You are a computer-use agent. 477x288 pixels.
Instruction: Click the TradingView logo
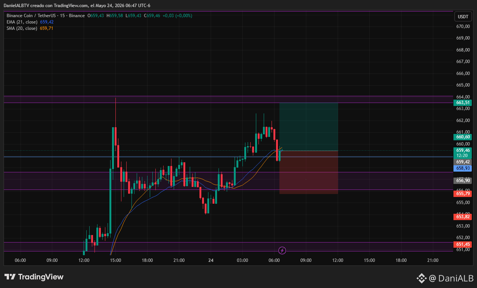tap(34, 277)
